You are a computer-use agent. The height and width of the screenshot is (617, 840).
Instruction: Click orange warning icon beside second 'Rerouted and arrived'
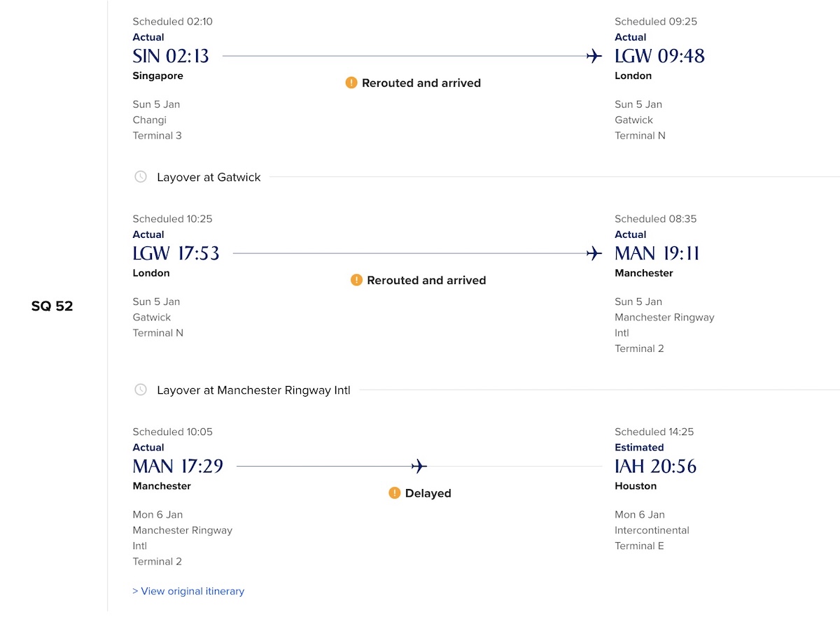click(x=356, y=280)
